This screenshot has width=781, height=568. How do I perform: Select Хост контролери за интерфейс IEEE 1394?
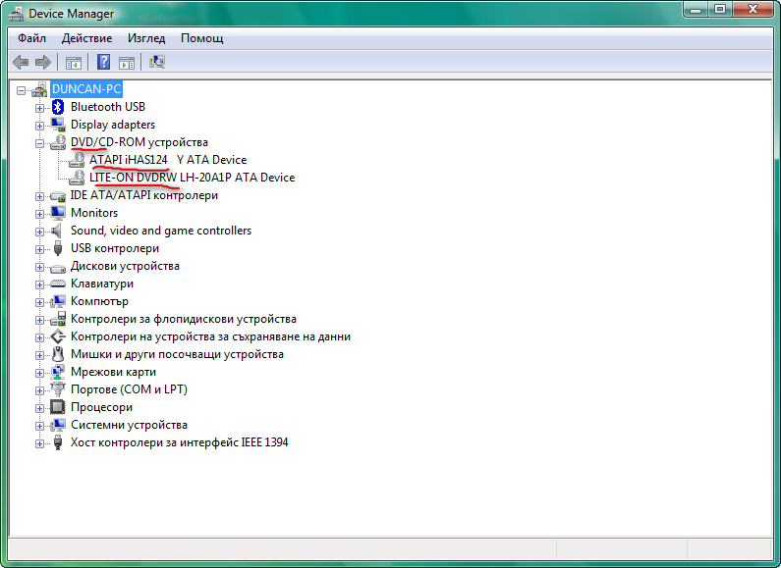pyautogui.click(x=180, y=442)
